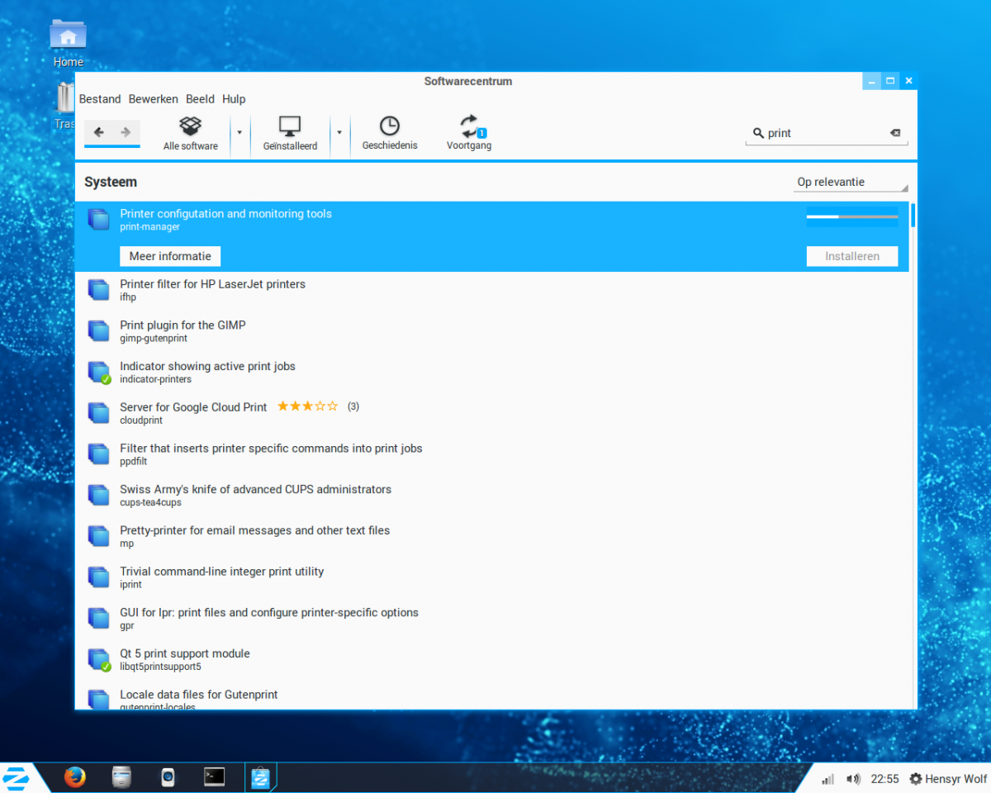Expand the Alle software dropdown arrow
This screenshot has height=793, width=991.
[239, 132]
